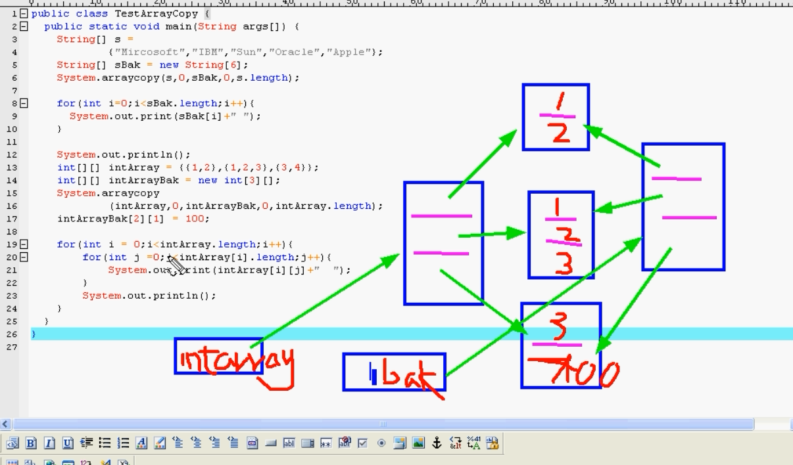Insert a hidden field (crossed abl icon)
This screenshot has width=793, height=465.
pos(345,443)
